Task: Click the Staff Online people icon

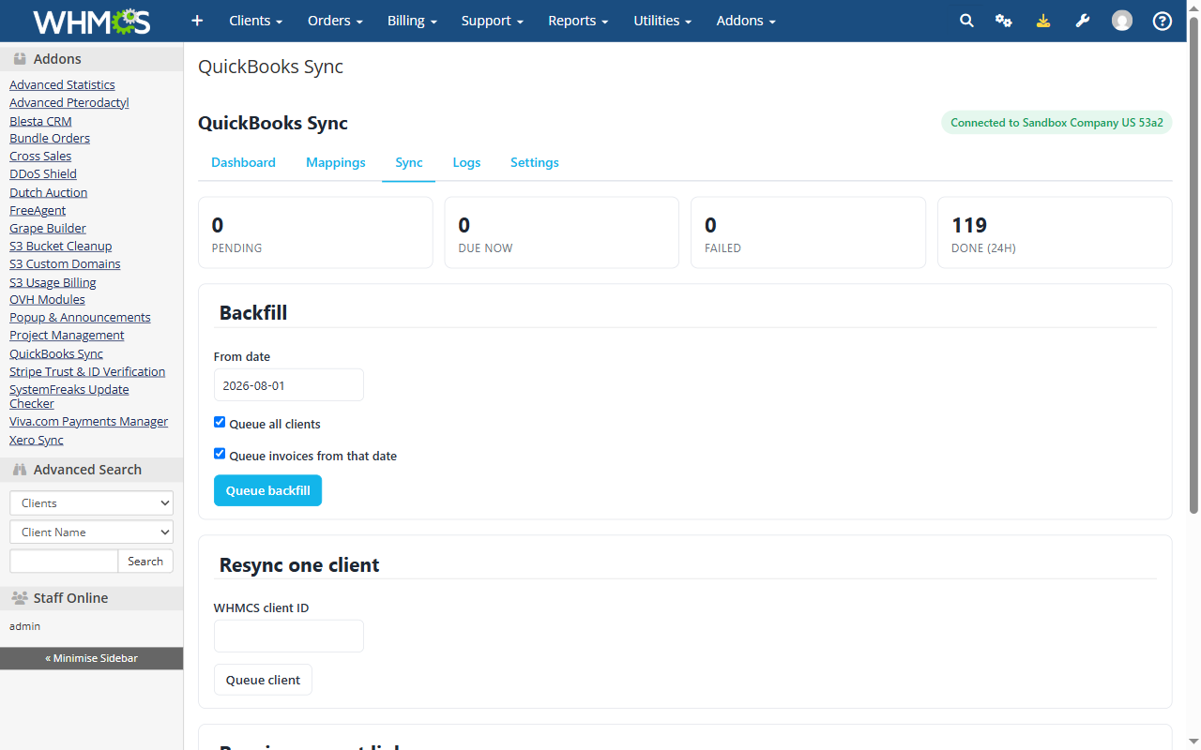Action: pyautogui.click(x=20, y=598)
